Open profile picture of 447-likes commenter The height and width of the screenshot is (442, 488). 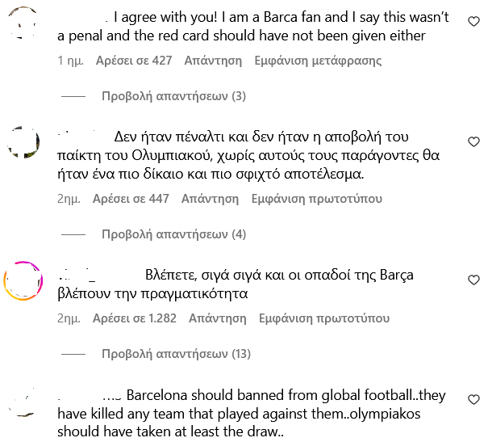pyautogui.click(x=23, y=145)
